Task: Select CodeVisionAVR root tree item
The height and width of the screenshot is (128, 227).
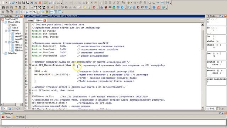Action: 11,19
